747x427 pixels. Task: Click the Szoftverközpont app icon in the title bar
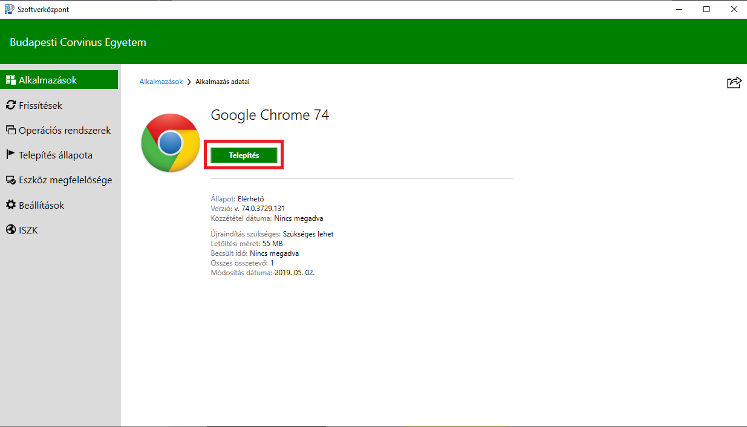click(x=9, y=9)
